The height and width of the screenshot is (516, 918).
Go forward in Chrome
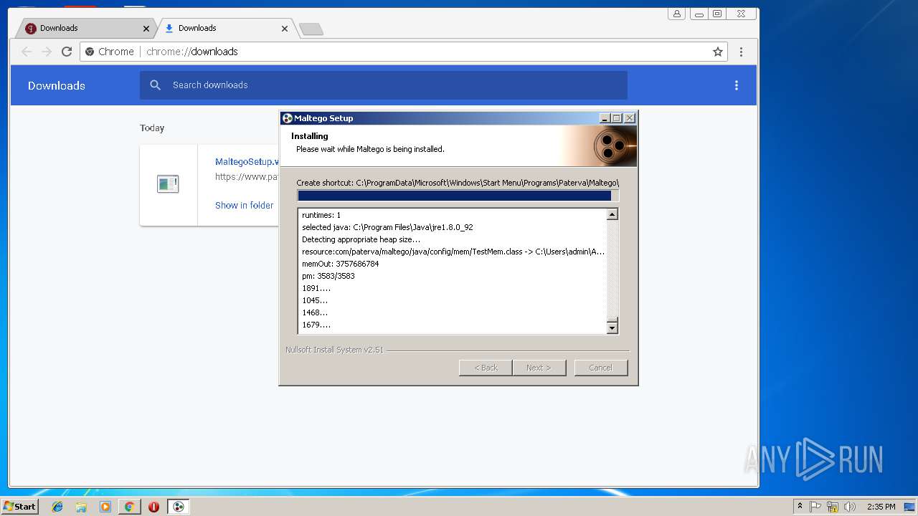point(47,52)
